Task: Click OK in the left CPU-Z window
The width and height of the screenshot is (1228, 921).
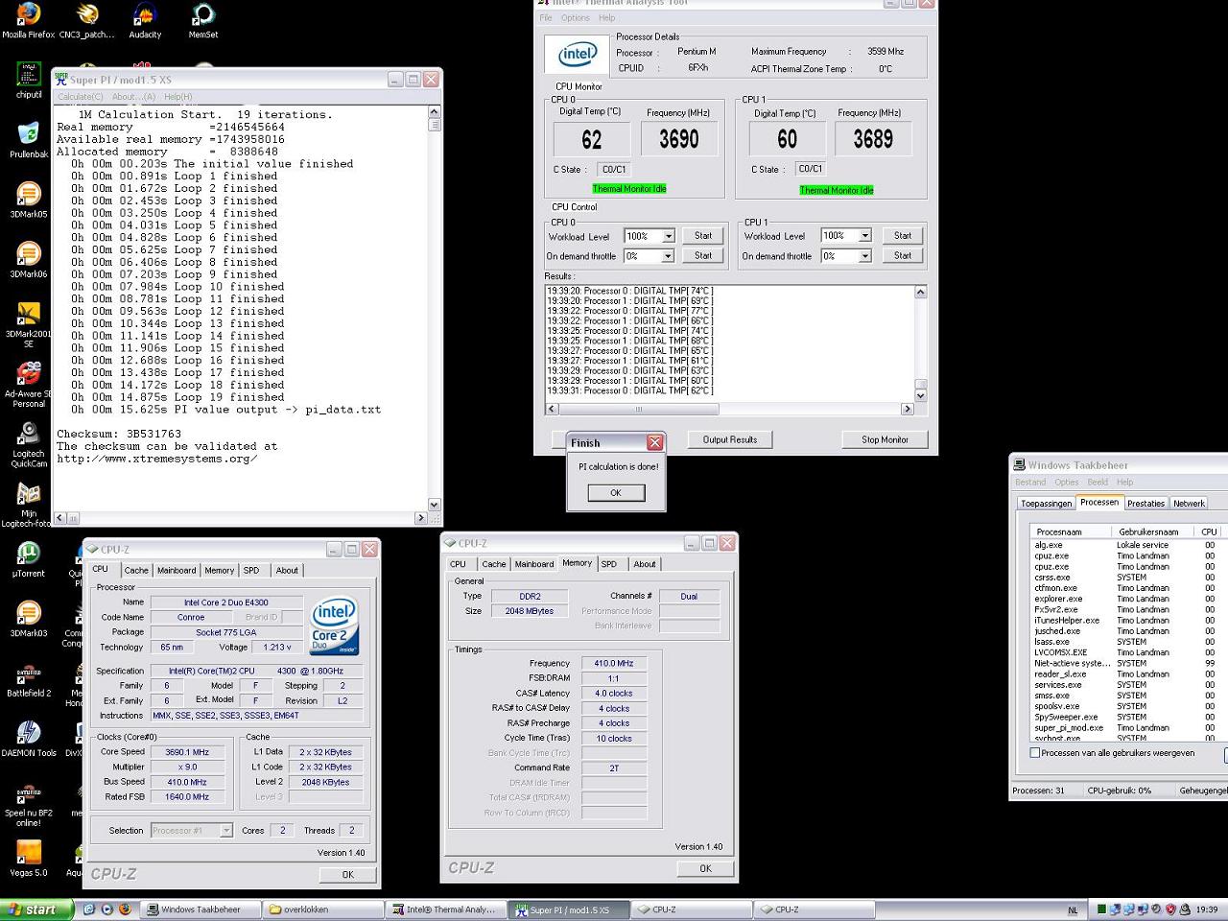Action: pyautogui.click(x=348, y=875)
